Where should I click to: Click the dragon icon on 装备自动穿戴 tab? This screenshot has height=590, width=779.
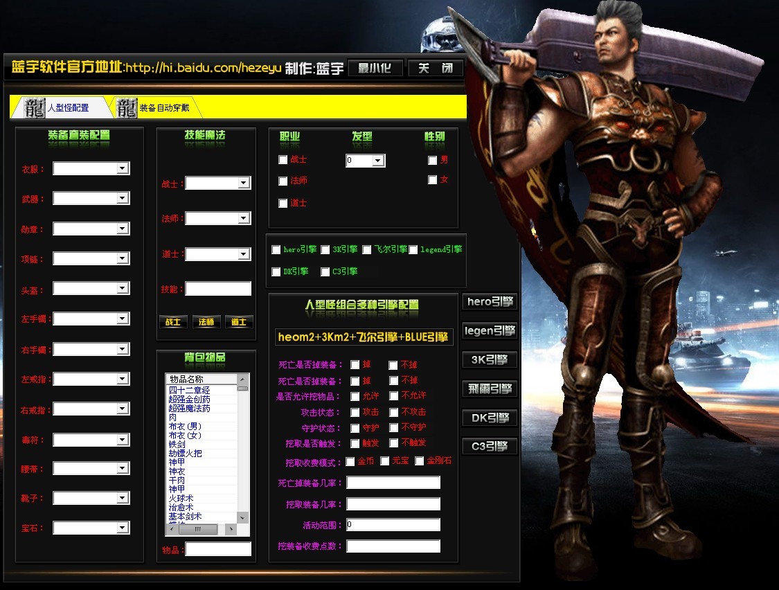126,108
